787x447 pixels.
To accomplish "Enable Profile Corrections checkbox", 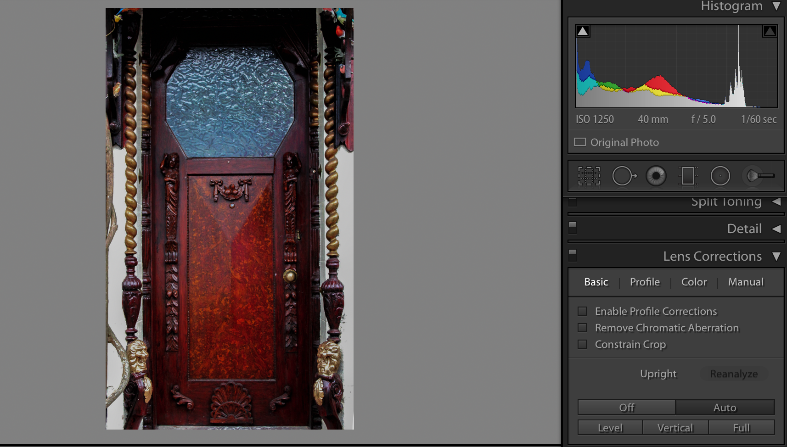I will [x=582, y=311].
